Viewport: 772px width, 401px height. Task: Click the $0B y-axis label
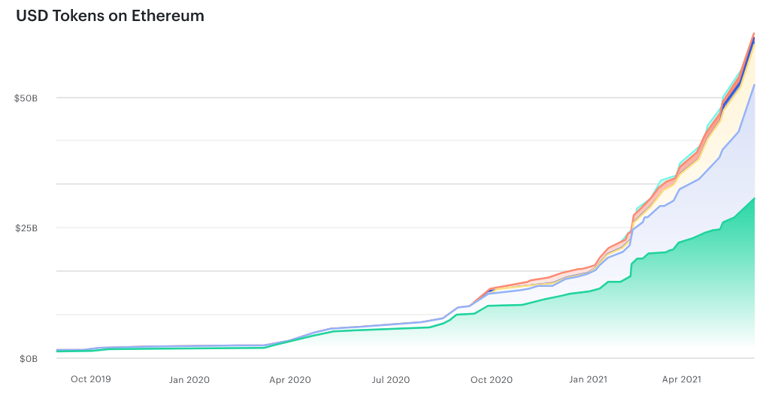pos(28,358)
